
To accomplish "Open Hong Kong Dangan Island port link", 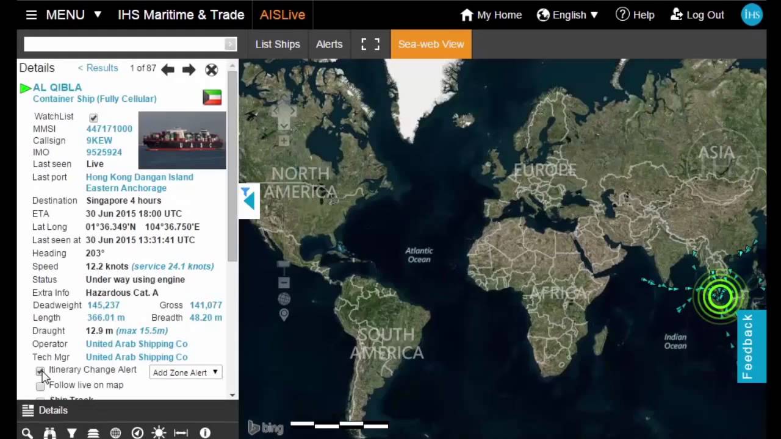I will (140, 182).
